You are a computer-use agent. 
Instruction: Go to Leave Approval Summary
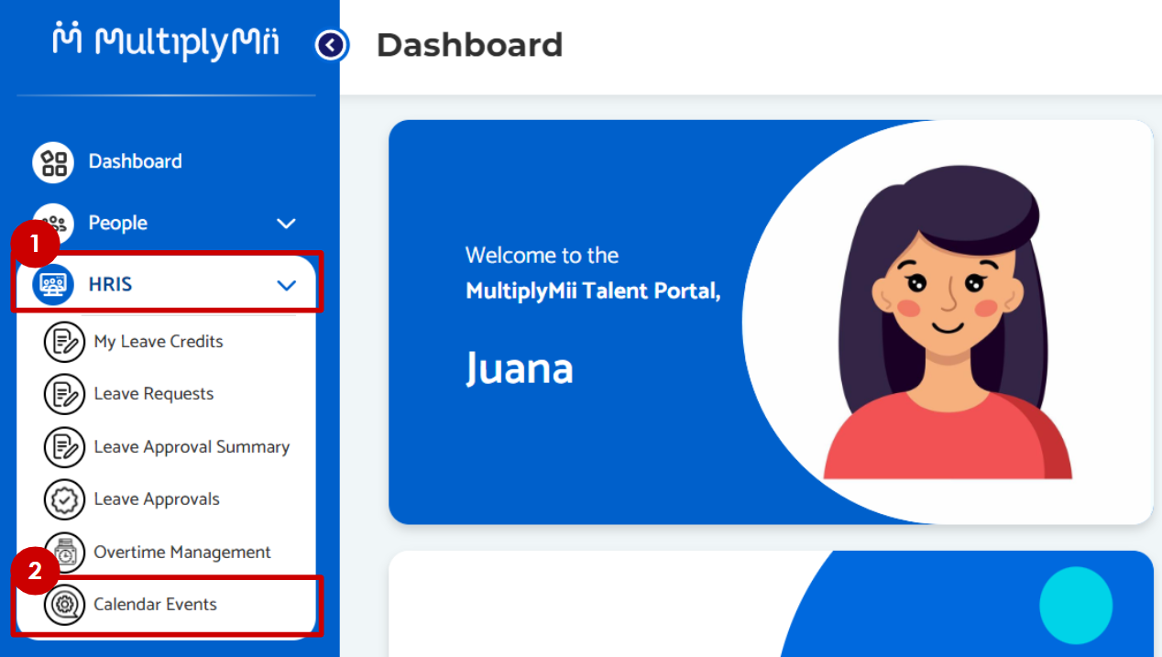pos(192,446)
